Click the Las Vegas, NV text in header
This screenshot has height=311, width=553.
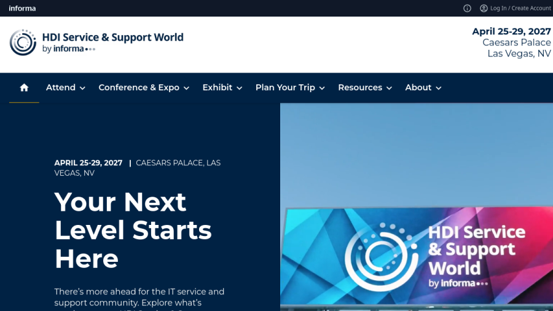[519, 53]
